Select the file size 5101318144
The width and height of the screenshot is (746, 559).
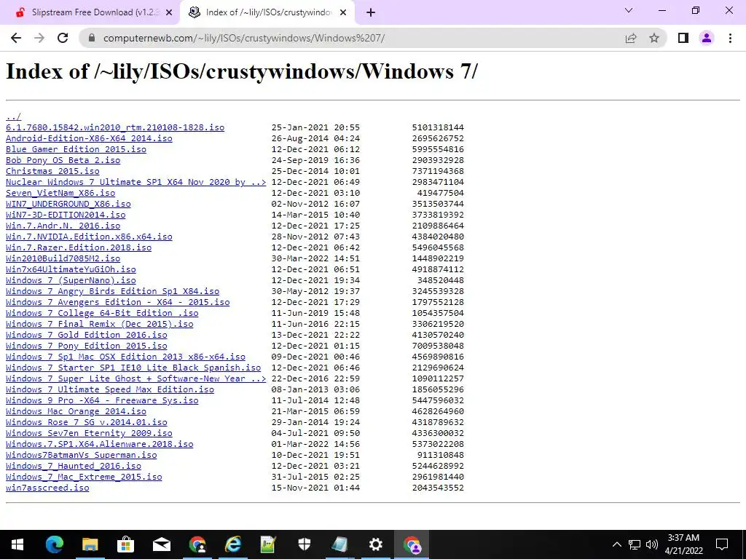pos(438,127)
